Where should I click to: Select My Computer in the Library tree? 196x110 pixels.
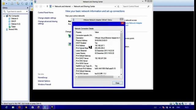(x=14, y=16)
